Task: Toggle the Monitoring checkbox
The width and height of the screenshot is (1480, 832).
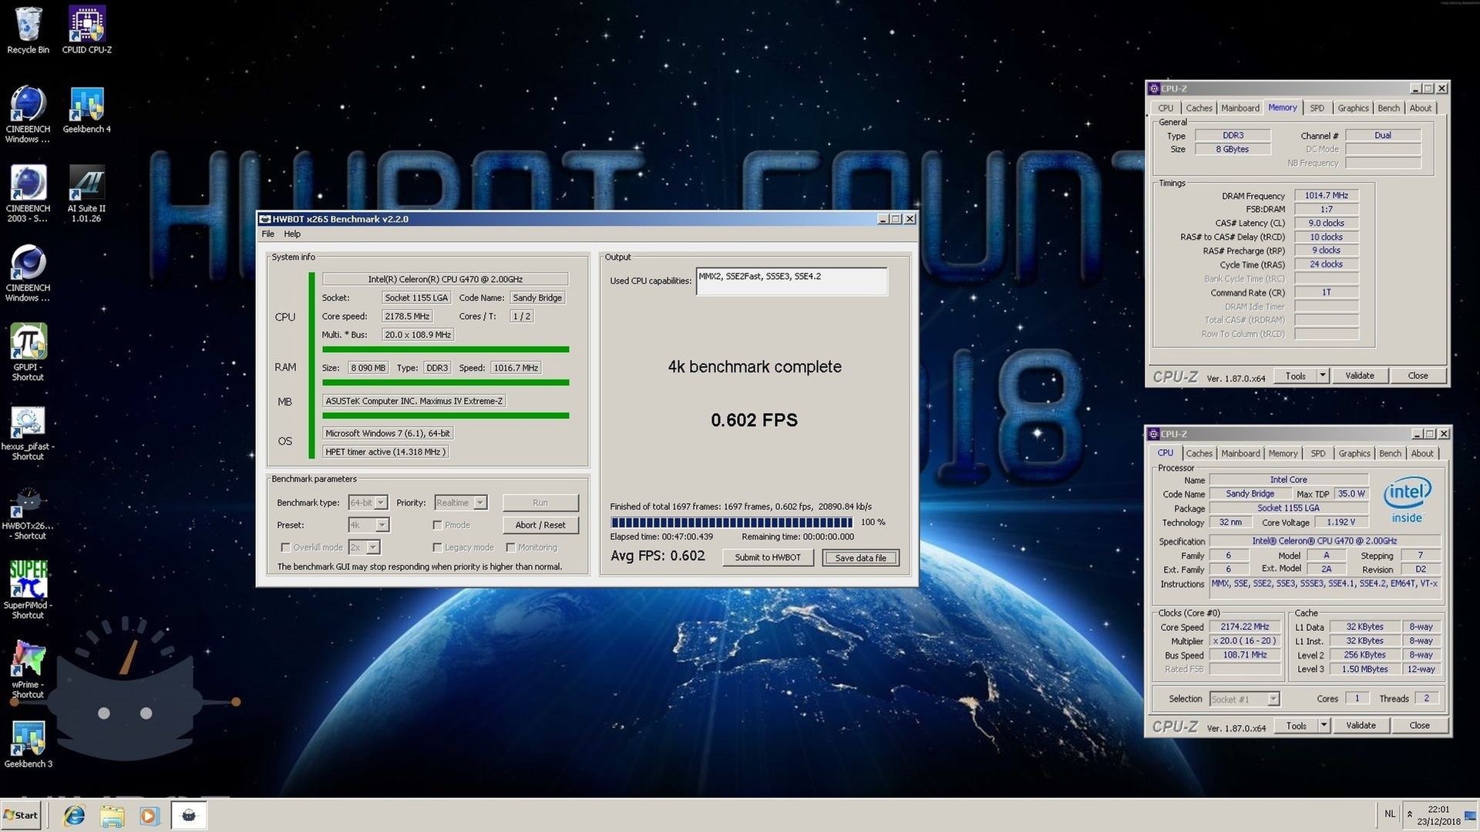Action: [x=510, y=548]
